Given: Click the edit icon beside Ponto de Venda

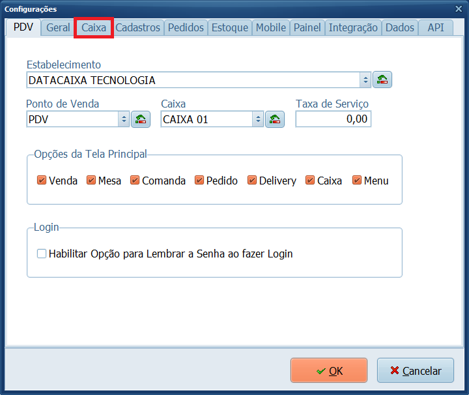Looking at the screenshot, I should [141, 119].
